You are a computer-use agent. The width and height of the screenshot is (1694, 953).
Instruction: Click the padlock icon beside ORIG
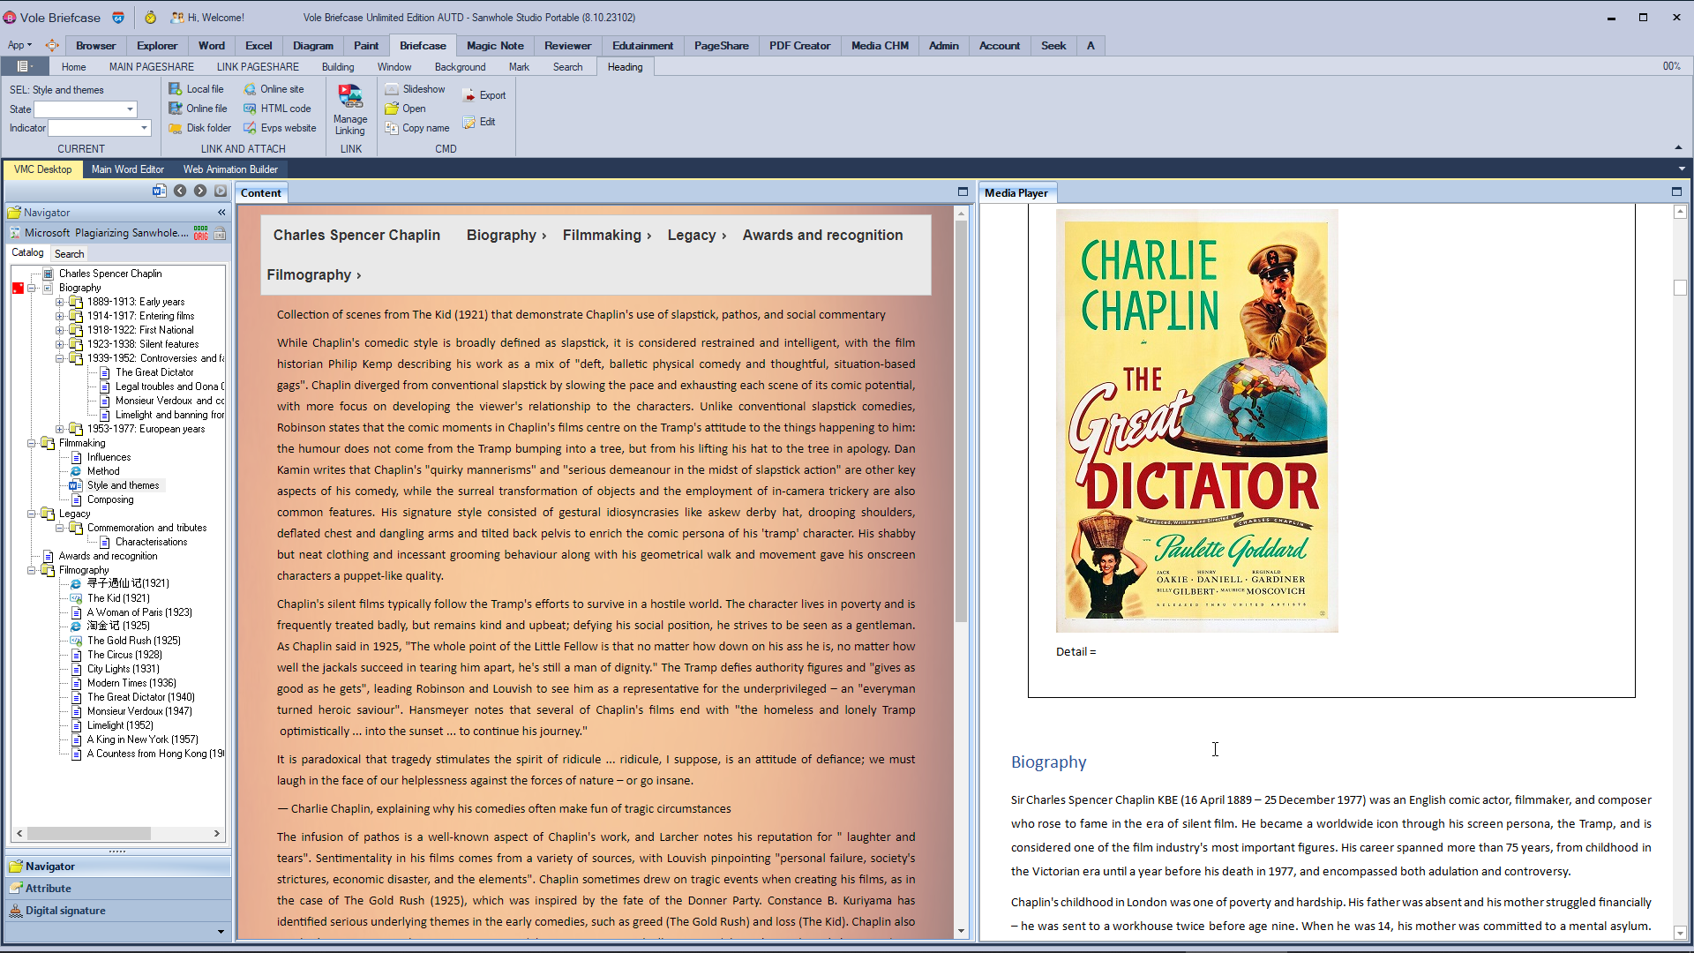220,233
